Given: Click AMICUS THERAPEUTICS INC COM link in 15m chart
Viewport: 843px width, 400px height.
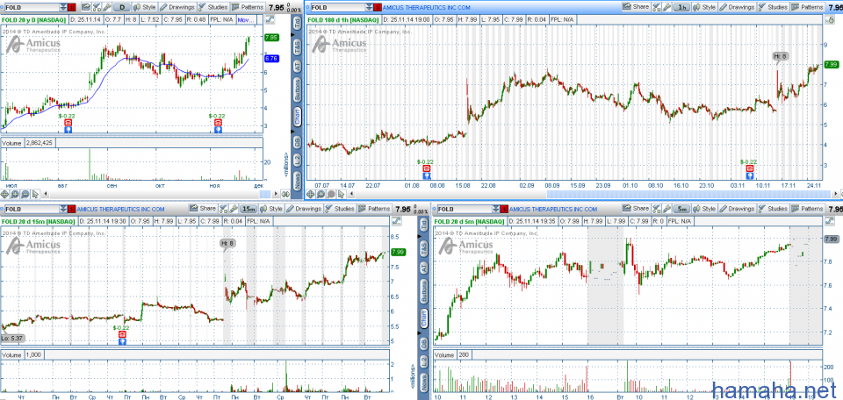Looking at the screenshot, I should tap(120, 209).
